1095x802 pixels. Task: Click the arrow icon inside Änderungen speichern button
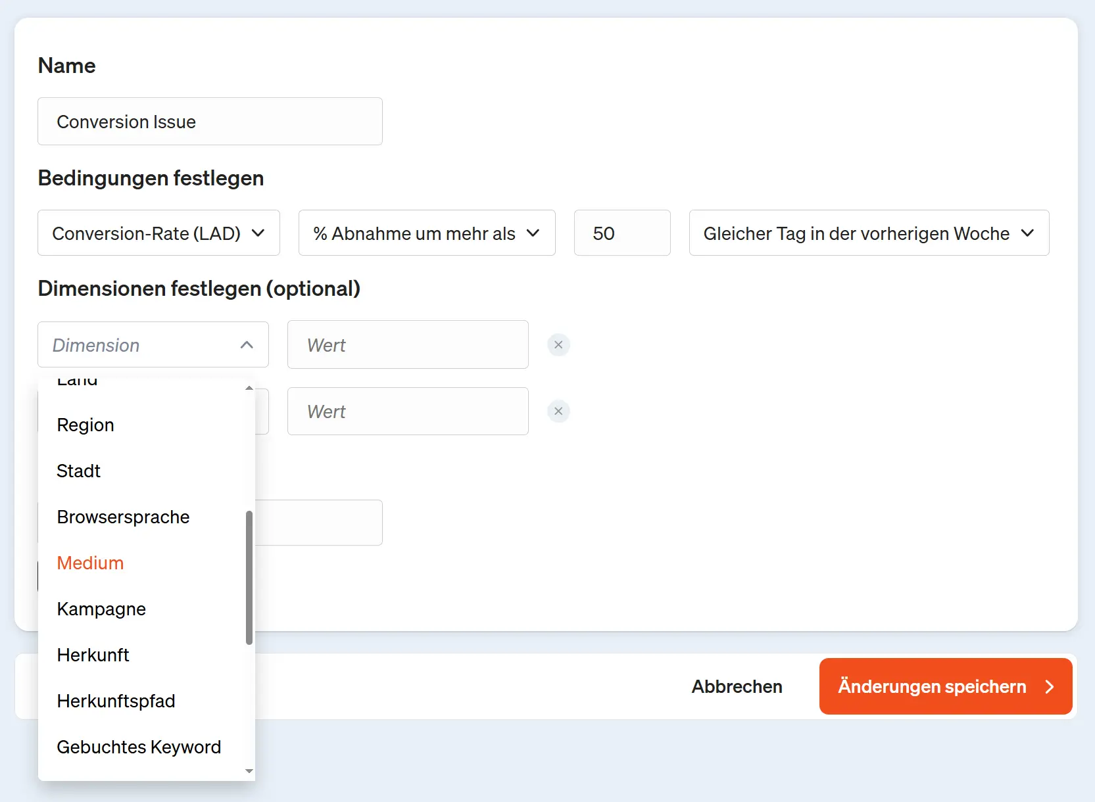(x=1049, y=686)
